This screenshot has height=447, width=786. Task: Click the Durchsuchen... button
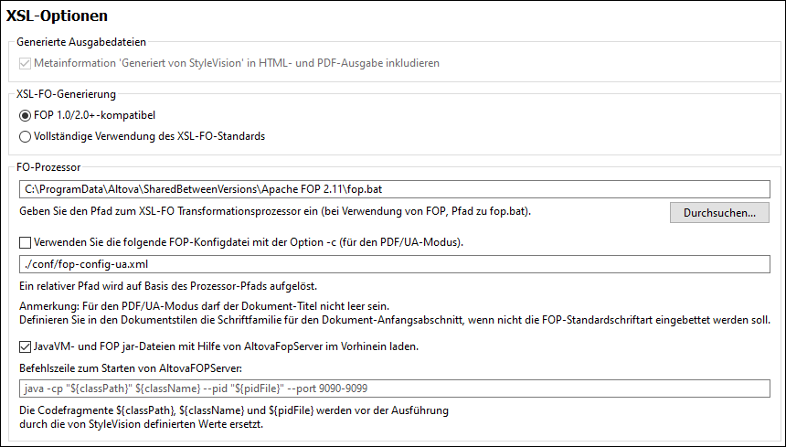coord(719,213)
